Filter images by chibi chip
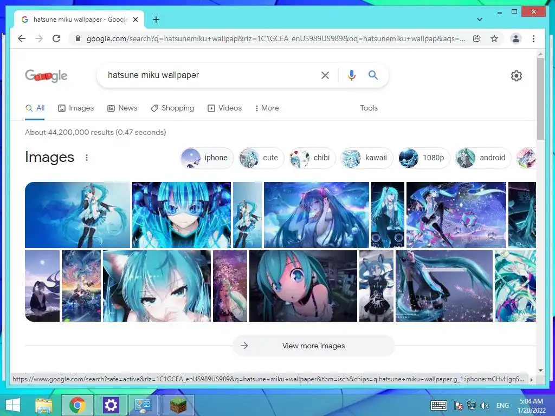Viewport: 555px width, 416px height. coord(312,158)
